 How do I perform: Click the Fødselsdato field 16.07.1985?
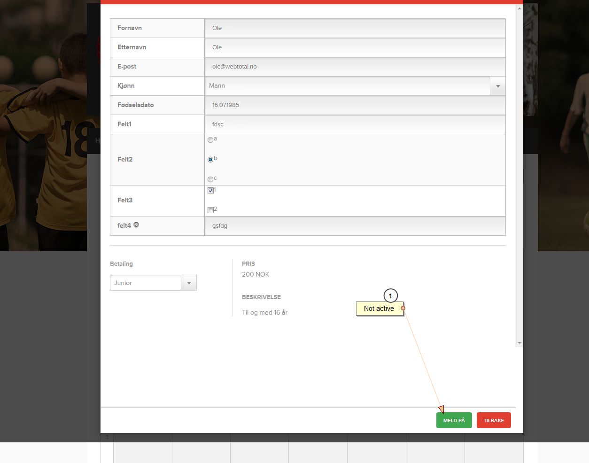[x=355, y=105]
